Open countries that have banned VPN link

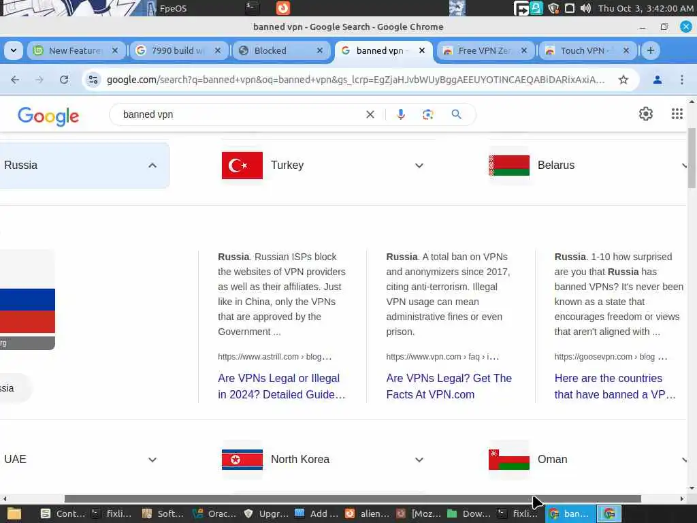tap(615, 386)
